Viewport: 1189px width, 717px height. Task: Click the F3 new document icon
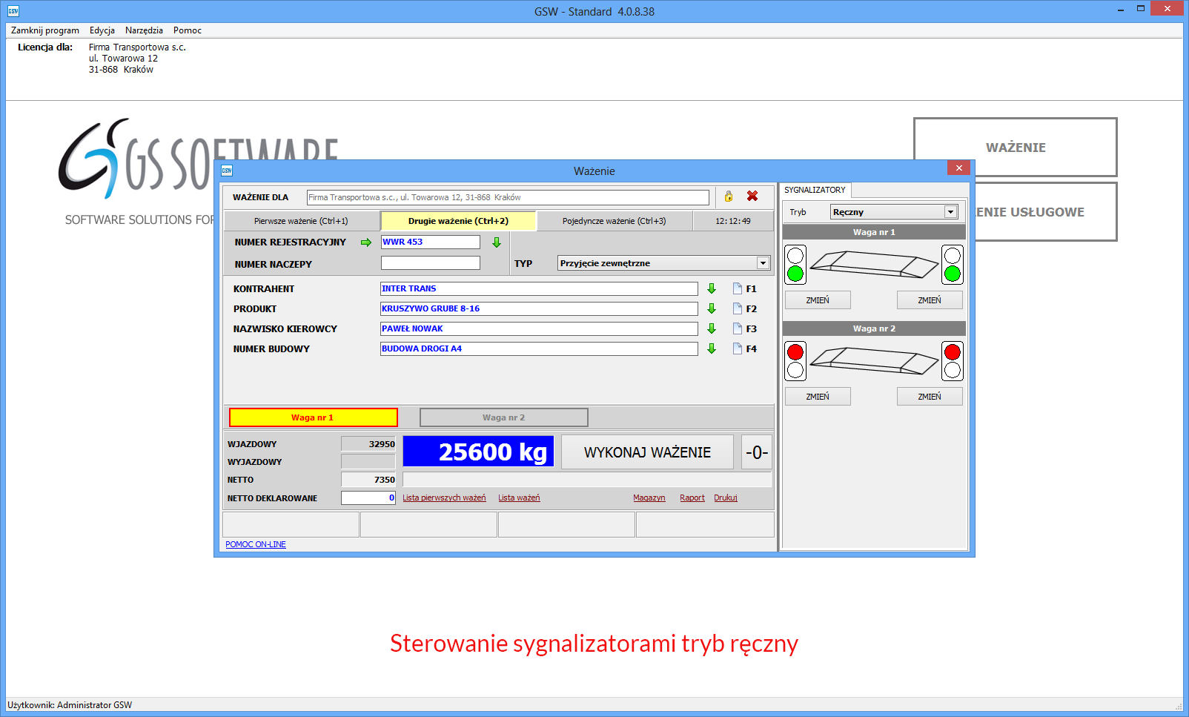point(738,328)
